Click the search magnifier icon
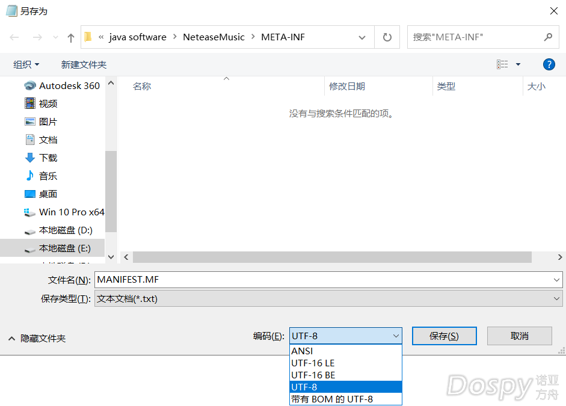Viewport: 566px width, 406px height. click(547, 37)
